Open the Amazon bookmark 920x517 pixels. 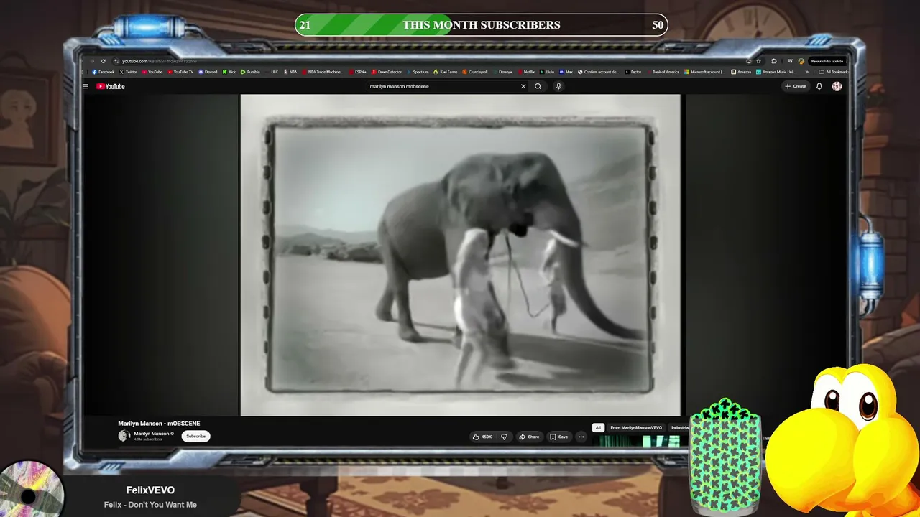[x=741, y=72]
